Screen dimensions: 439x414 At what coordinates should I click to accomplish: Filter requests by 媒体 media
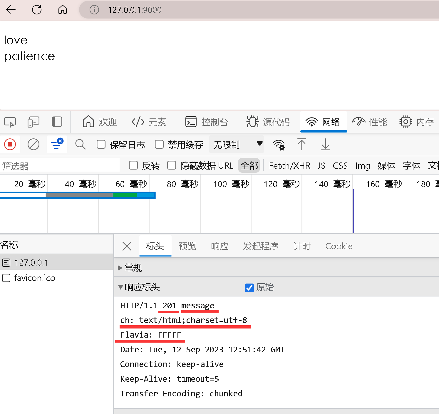tap(386, 166)
